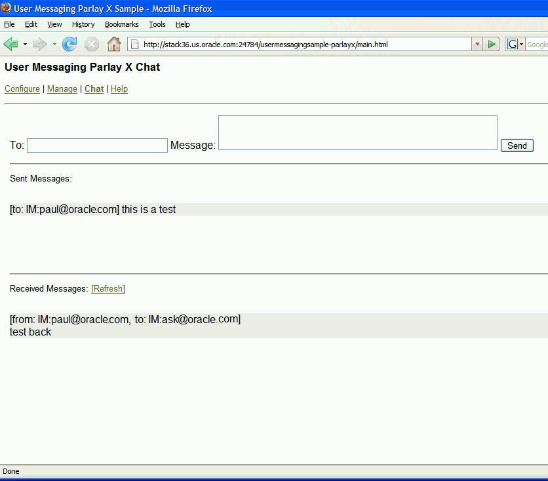The image size is (548, 481).
Task: Go to the Chat link
Action: 94,89
